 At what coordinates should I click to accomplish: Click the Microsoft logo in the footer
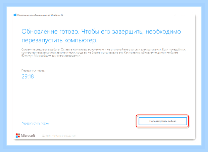tap(25, 136)
